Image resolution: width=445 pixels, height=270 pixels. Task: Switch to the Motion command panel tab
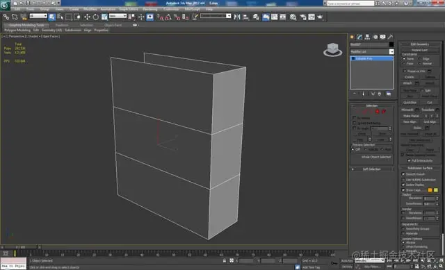coord(375,37)
